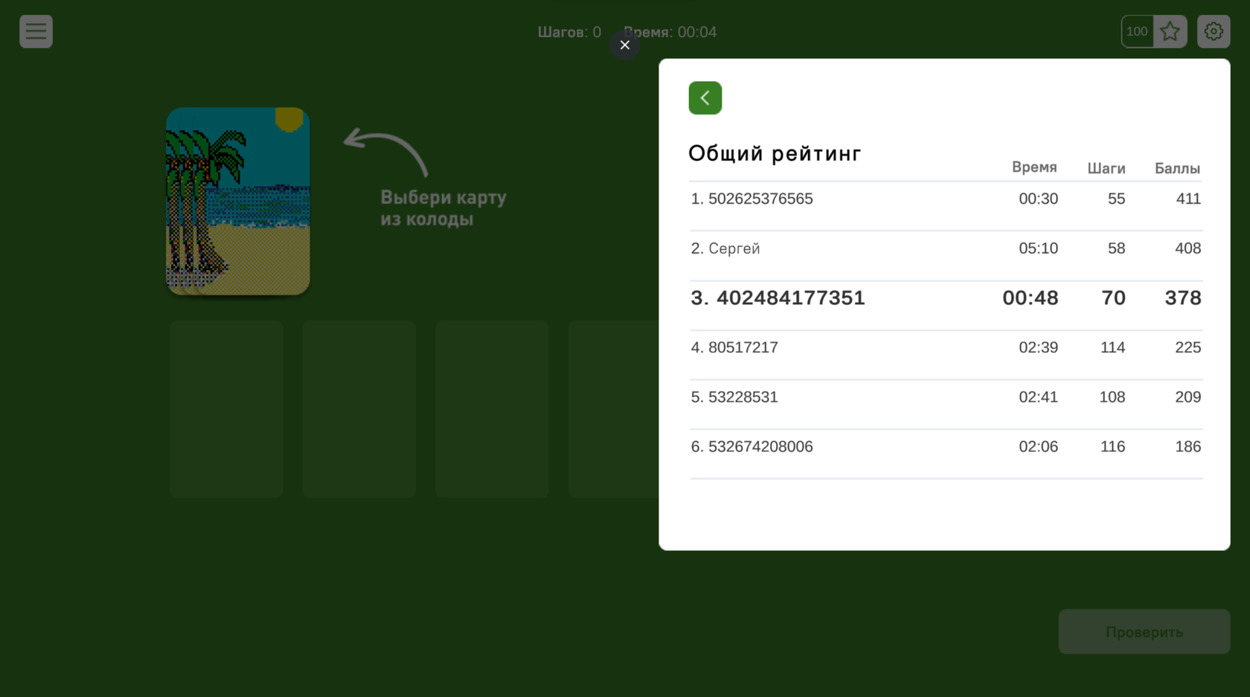Click the star rating icon
1250x697 pixels.
(x=1170, y=31)
